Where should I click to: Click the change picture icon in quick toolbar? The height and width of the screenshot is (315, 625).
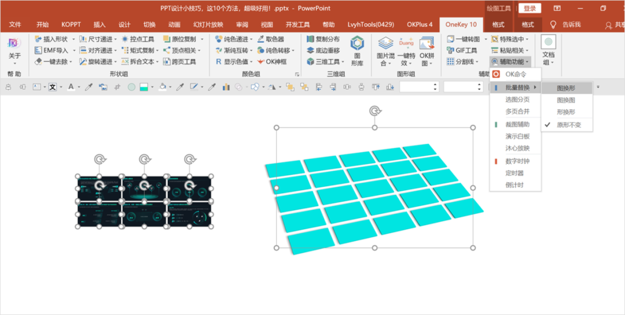[103, 87]
